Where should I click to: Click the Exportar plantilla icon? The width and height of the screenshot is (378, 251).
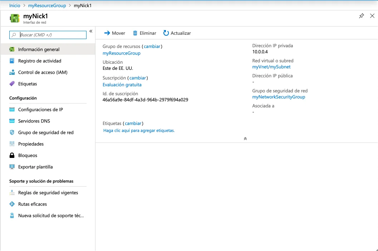point(12,167)
